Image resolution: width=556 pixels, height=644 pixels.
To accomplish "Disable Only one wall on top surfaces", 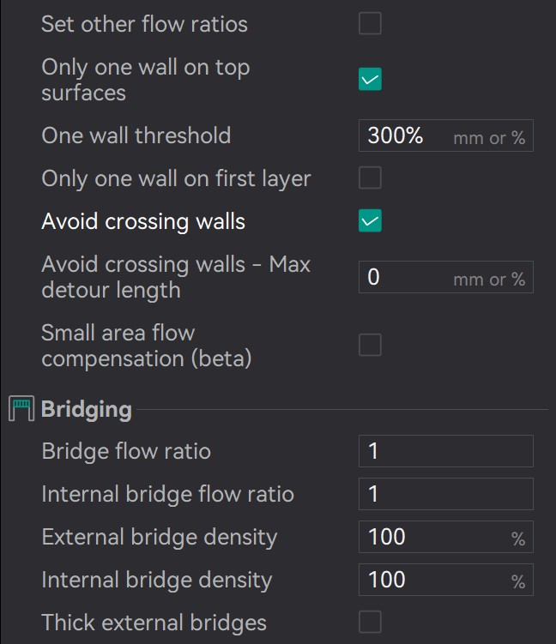I will 370,80.
